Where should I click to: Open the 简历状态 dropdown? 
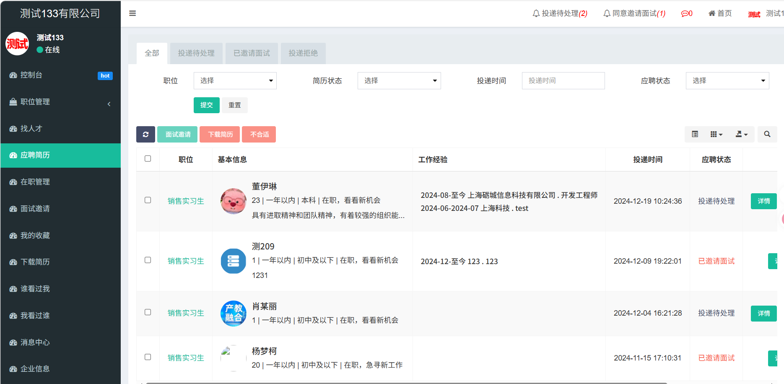pyautogui.click(x=399, y=81)
